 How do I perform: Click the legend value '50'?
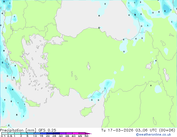tap(86, 136)
